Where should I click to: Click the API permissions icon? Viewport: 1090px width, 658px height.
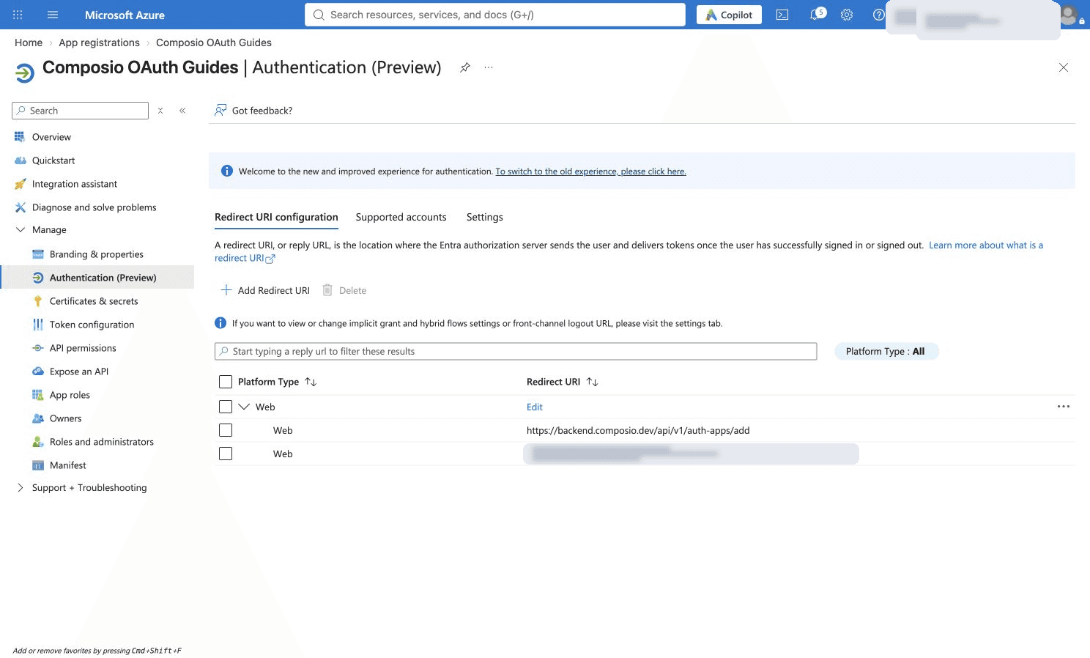pyautogui.click(x=38, y=348)
